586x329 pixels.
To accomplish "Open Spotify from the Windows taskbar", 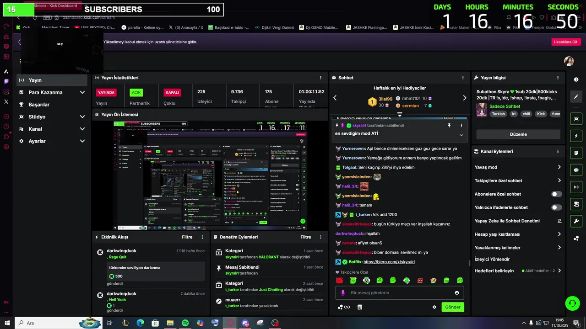I will point(185,323).
